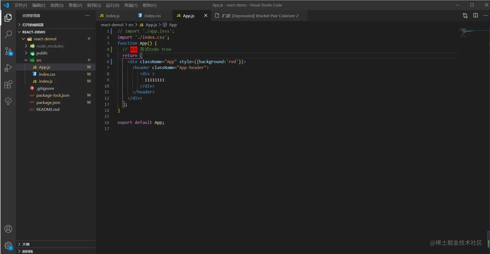Open the Search view icon
The image size is (490, 254).
click(8, 34)
